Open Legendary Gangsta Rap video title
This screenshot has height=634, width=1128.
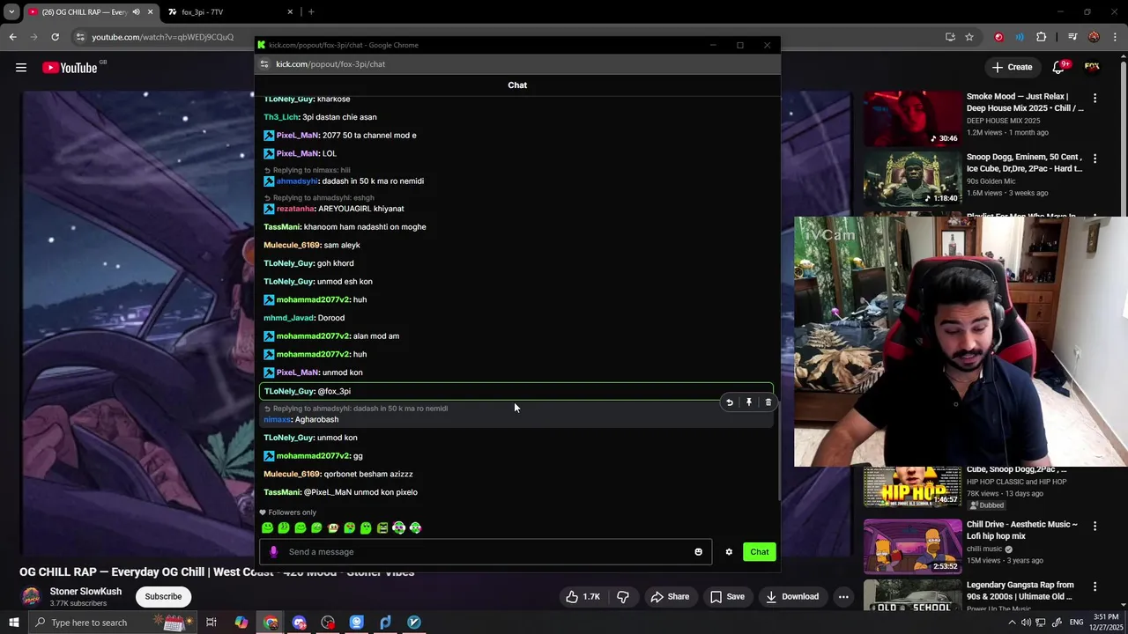[x=1020, y=591]
